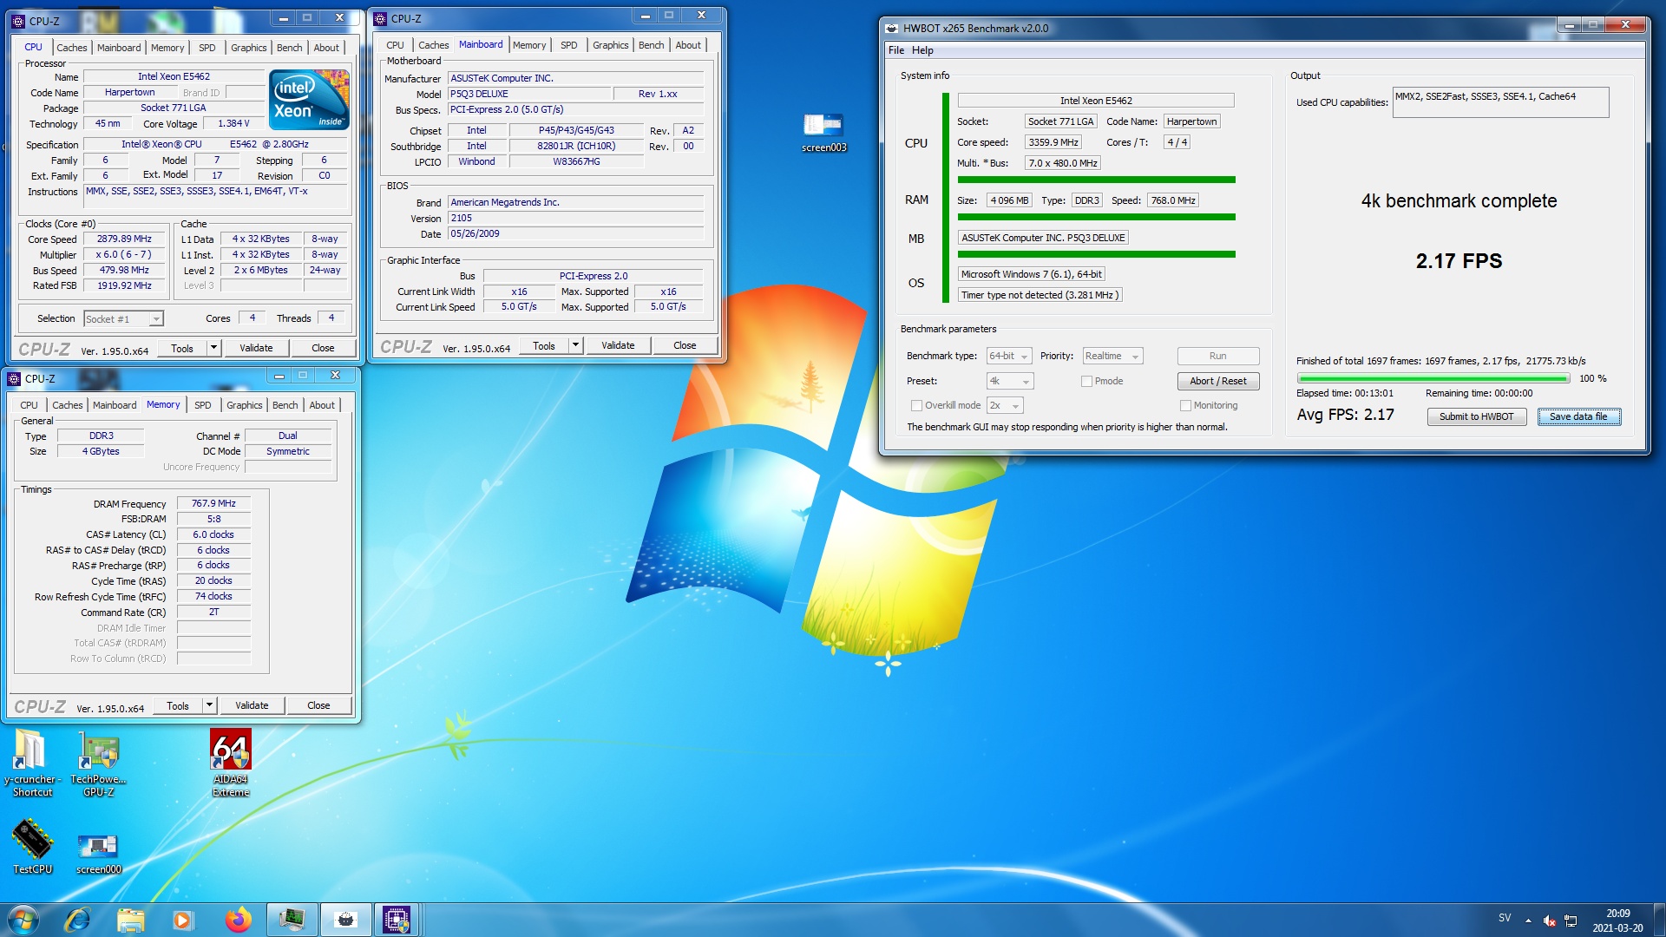Click the 2.17 FPS result text
This screenshot has width=1666, height=937.
(x=1459, y=260)
